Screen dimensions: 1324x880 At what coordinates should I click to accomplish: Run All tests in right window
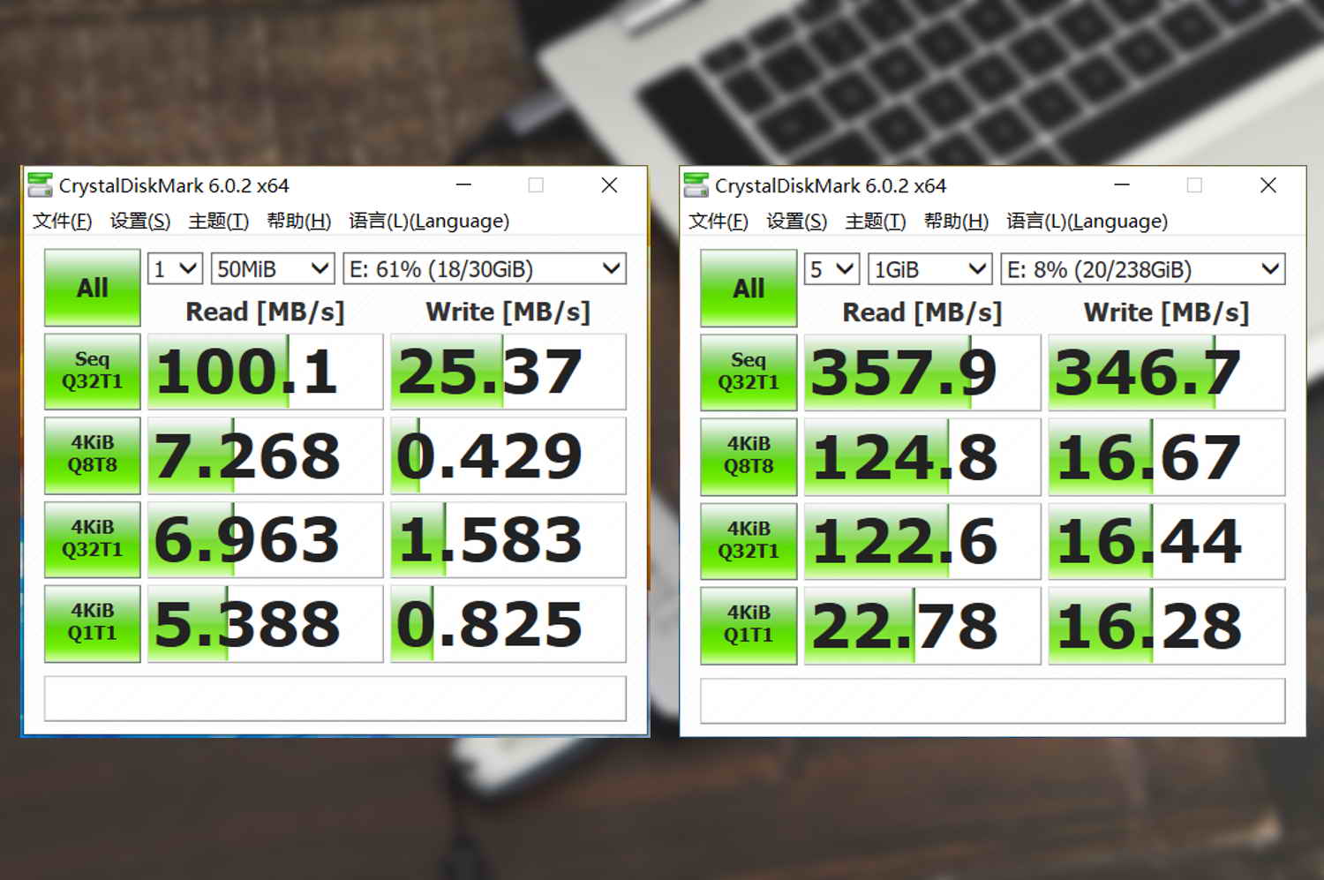pos(749,289)
